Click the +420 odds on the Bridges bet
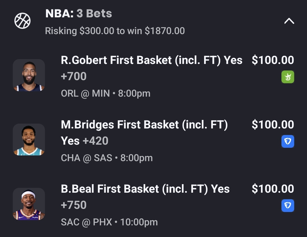The height and width of the screenshot is (237, 307). [95, 141]
